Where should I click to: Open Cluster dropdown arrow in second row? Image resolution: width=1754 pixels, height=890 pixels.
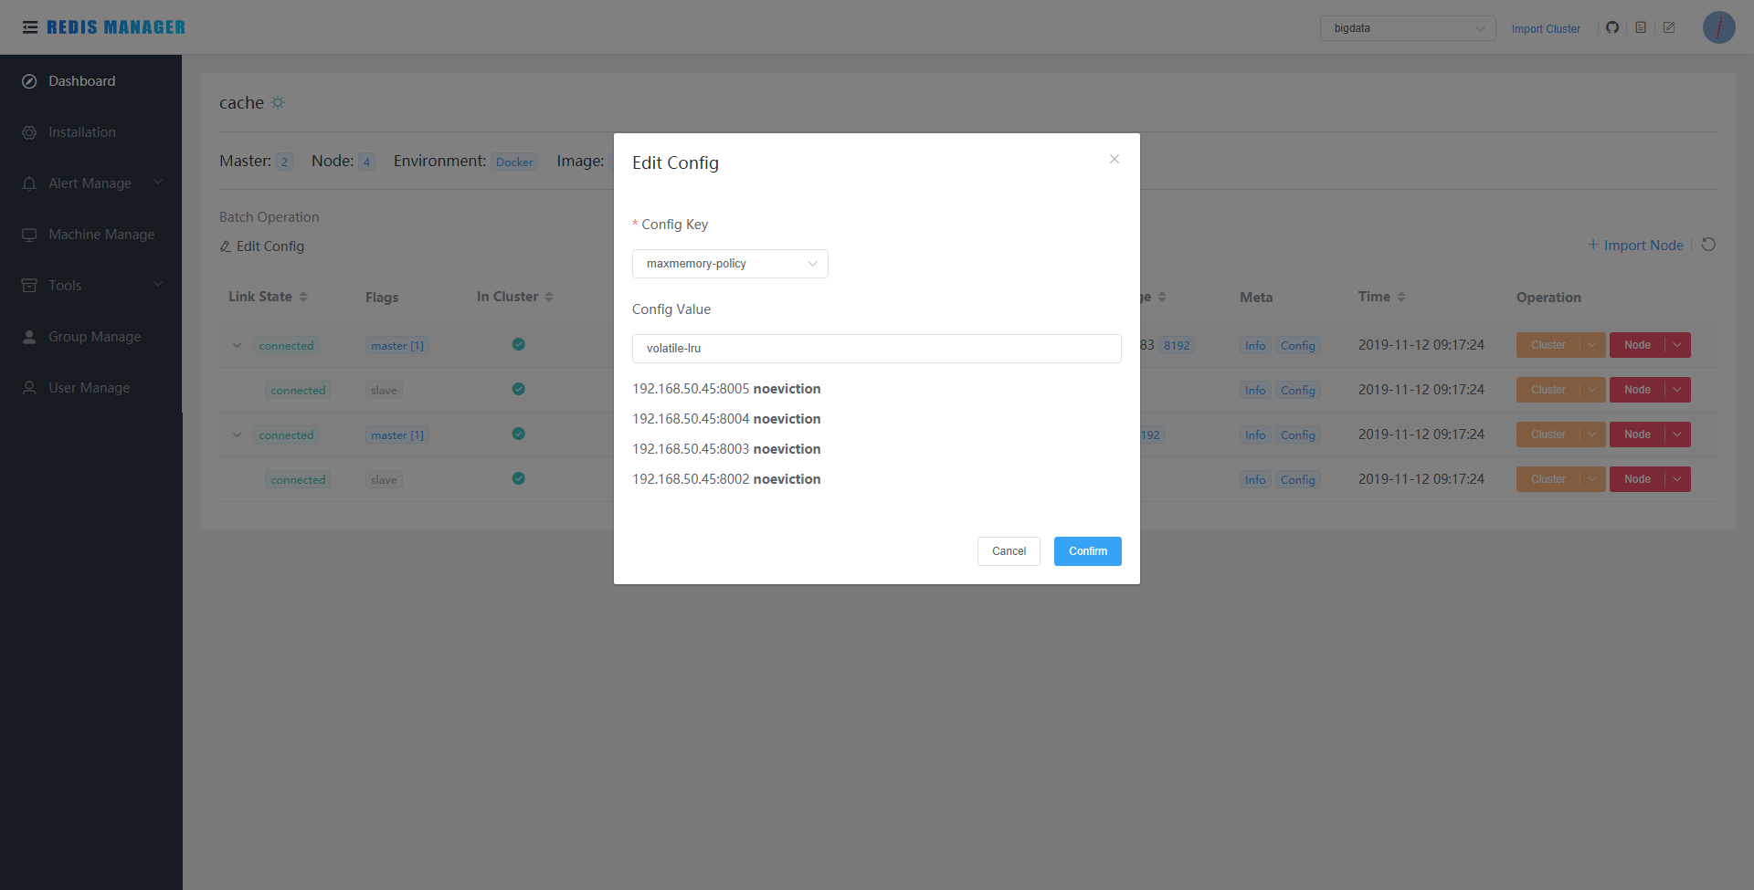(1592, 390)
